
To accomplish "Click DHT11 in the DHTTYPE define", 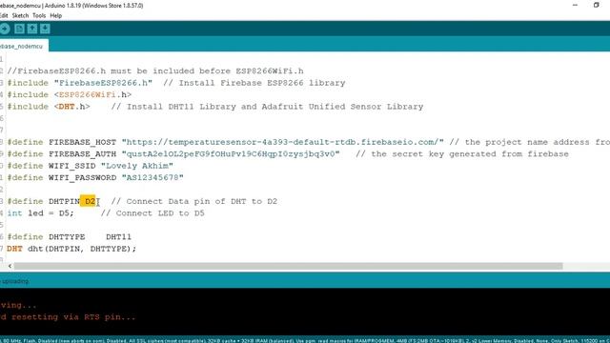I will click(x=118, y=237).
